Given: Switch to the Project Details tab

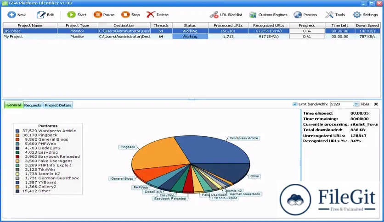Looking at the screenshot, I should [58, 105].
